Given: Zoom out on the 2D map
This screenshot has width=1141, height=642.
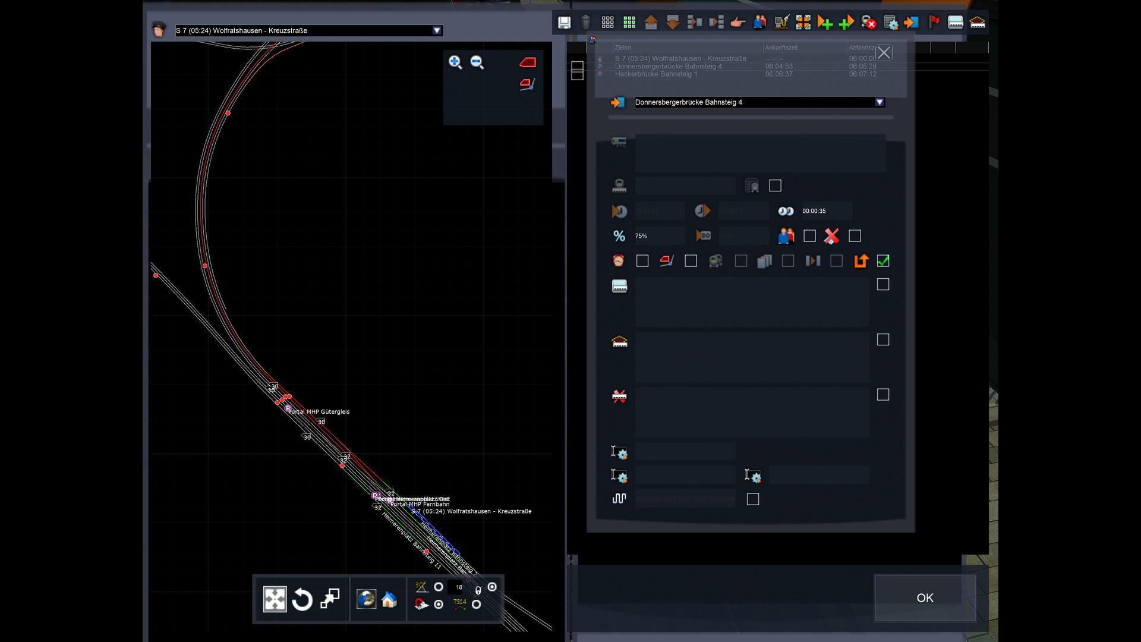Looking at the screenshot, I should 477,62.
